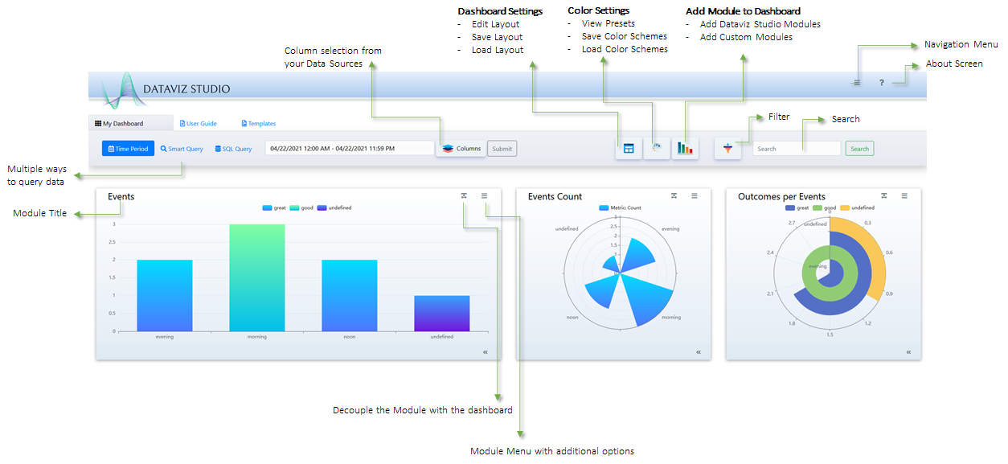Click the Smart Query button
This screenshot has height=464, width=1008.
point(182,149)
